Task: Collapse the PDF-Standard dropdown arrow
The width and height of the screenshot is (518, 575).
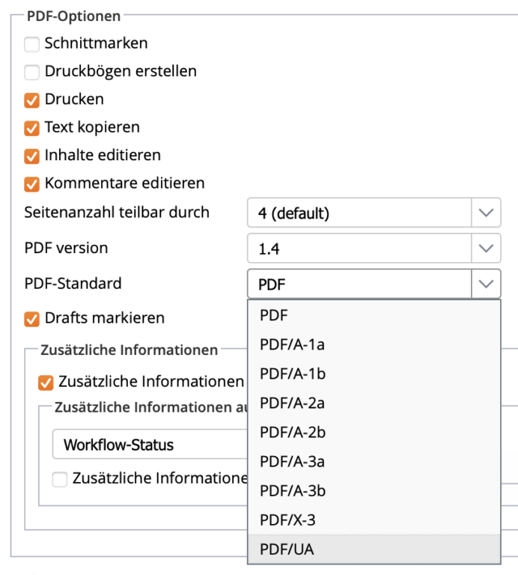Action: [x=486, y=284]
